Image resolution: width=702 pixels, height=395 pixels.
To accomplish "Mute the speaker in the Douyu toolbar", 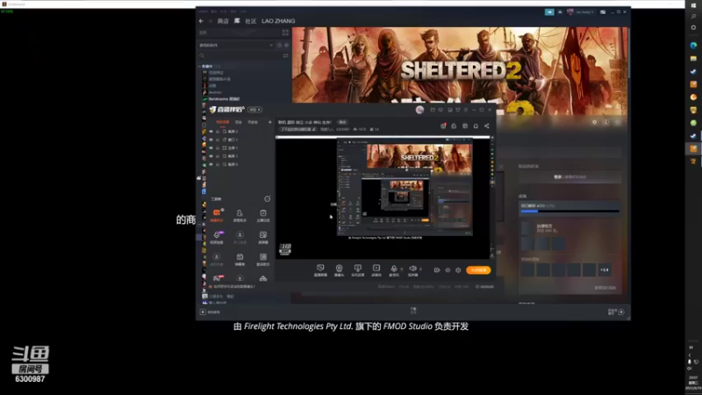I will [x=412, y=270].
